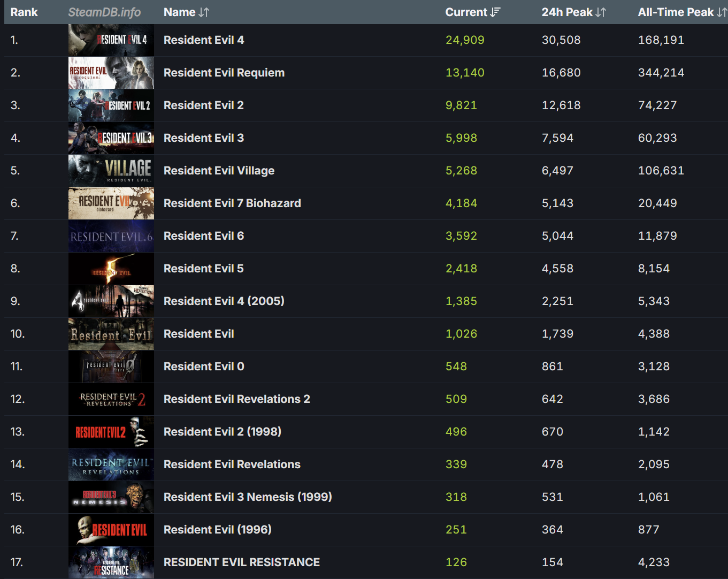Image resolution: width=728 pixels, height=579 pixels.
Task: Click the 24h Peak sort arrows
Action: pyautogui.click(x=601, y=12)
